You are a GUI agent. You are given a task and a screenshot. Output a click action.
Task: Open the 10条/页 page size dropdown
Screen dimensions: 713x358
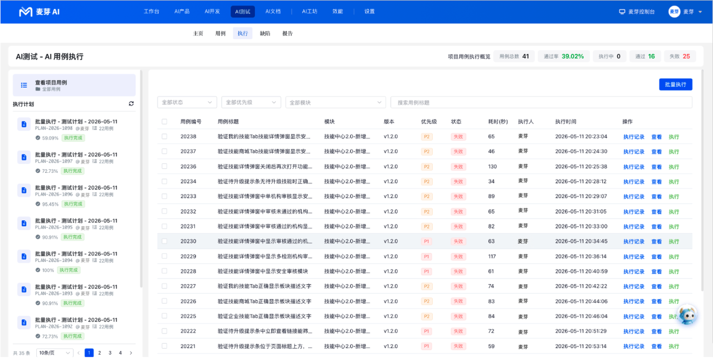click(55, 353)
